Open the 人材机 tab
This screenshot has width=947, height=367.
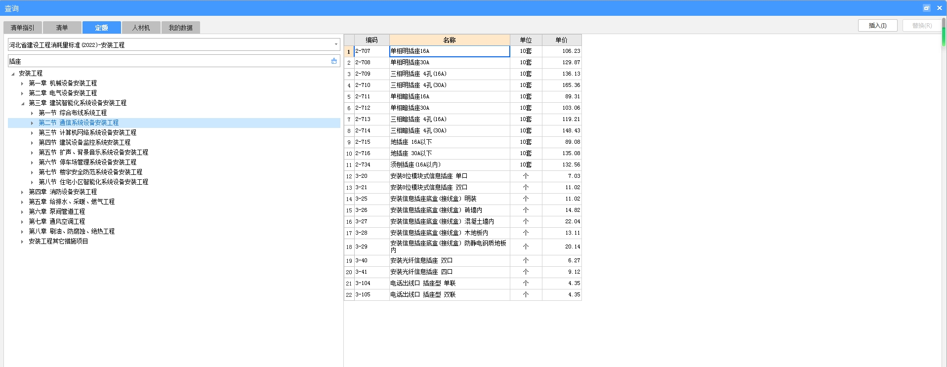point(141,28)
